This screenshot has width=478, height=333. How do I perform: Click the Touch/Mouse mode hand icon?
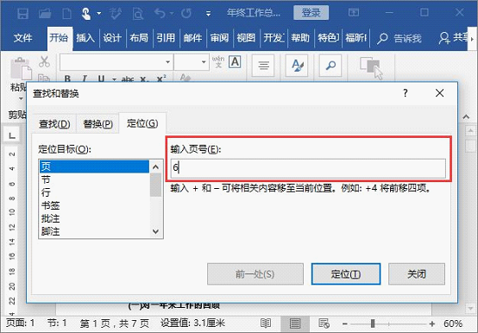click(x=86, y=14)
